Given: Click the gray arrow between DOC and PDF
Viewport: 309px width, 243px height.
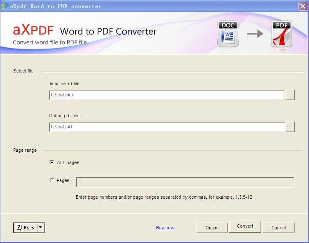Looking at the screenshot, I should click(255, 34).
